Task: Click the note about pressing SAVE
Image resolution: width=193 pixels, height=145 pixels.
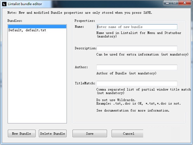Action: 80,13
